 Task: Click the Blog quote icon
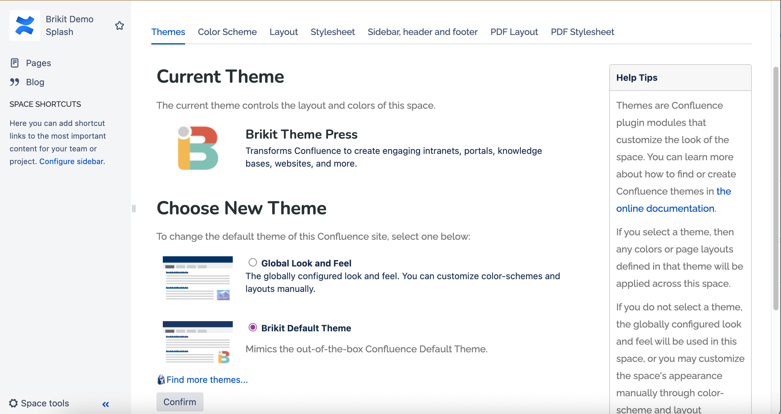pos(15,82)
